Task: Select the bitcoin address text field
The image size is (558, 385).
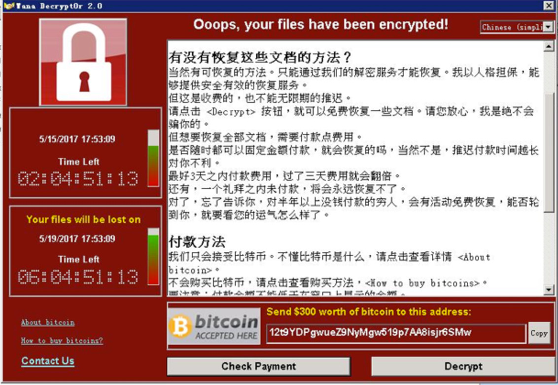Action: (396, 333)
